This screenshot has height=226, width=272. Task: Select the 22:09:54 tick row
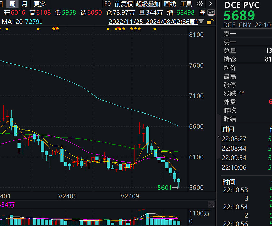pos(247,158)
